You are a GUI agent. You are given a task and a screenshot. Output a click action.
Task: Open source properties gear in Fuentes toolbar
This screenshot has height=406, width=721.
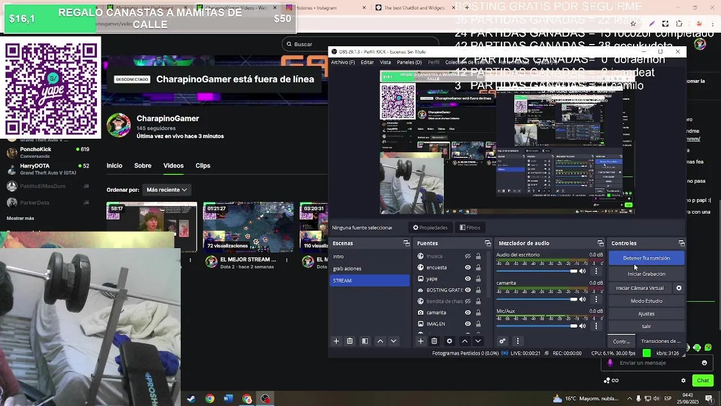449,341
